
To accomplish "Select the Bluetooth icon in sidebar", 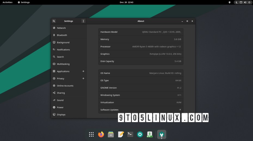I will click(54, 35).
